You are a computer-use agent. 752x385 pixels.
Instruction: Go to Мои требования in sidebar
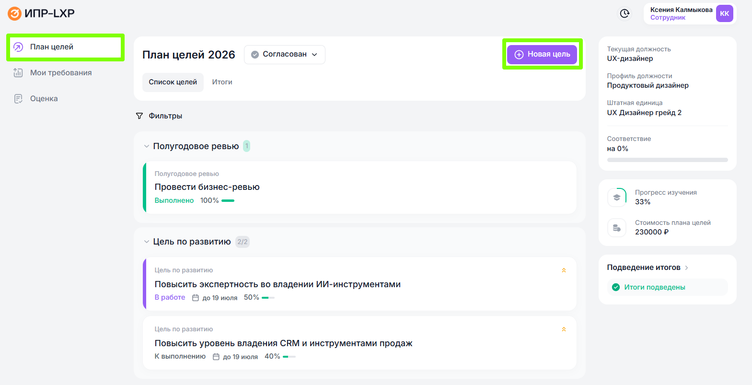click(60, 73)
